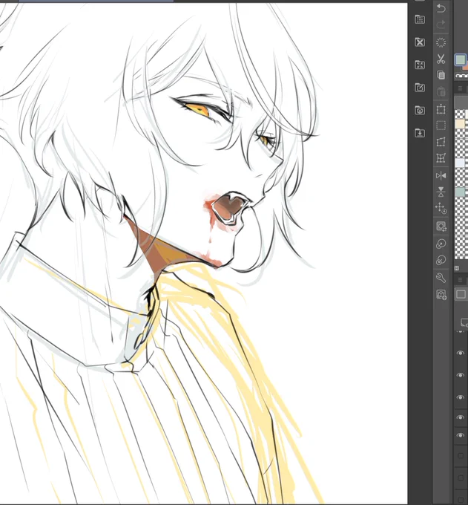
Task: Pick the teal green color in the palette
Action: (460, 192)
